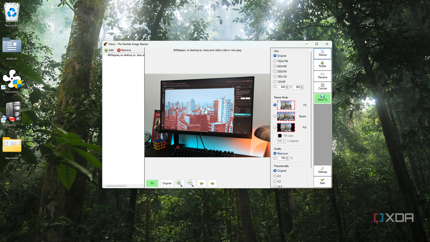Zoom out of the image preview
The width and height of the screenshot is (430, 242).
click(190, 183)
